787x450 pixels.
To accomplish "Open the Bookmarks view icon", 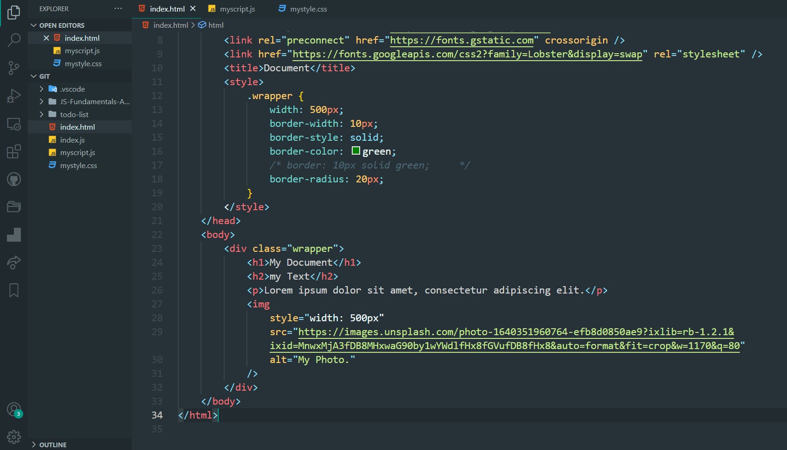I will point(14,290).
